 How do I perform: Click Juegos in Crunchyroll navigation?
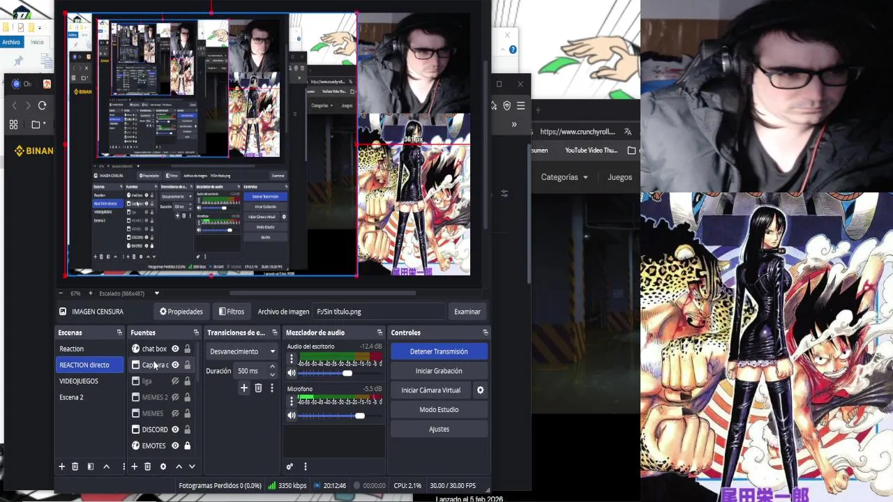click(x=620, y=177)
